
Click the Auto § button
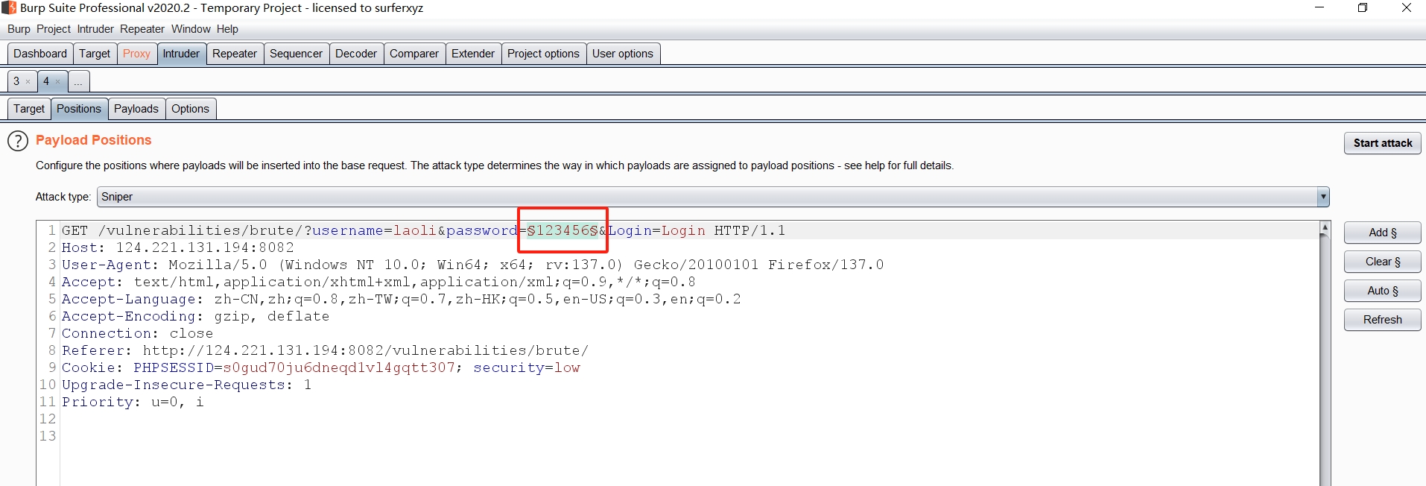[x=1382, y=291]
